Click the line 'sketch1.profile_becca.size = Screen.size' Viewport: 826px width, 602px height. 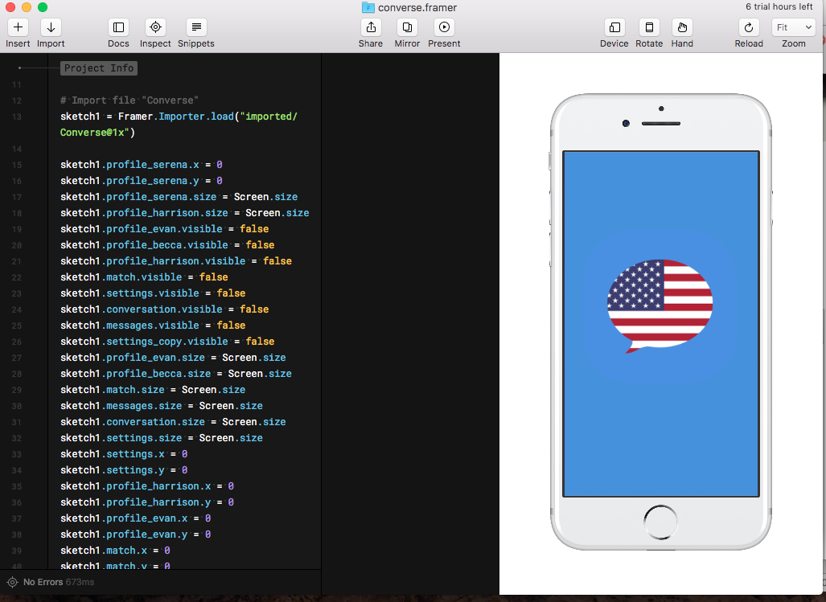pos(176,373)
